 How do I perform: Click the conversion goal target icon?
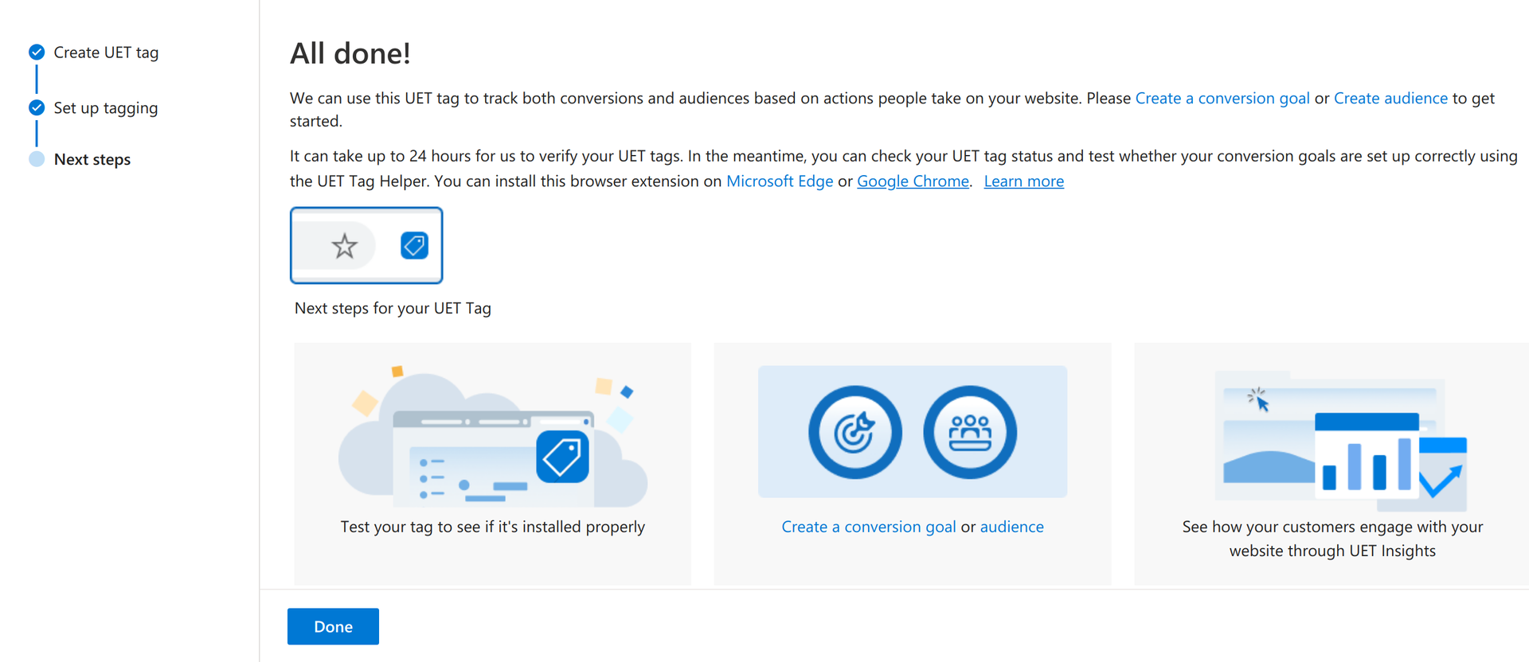[855, 432]
